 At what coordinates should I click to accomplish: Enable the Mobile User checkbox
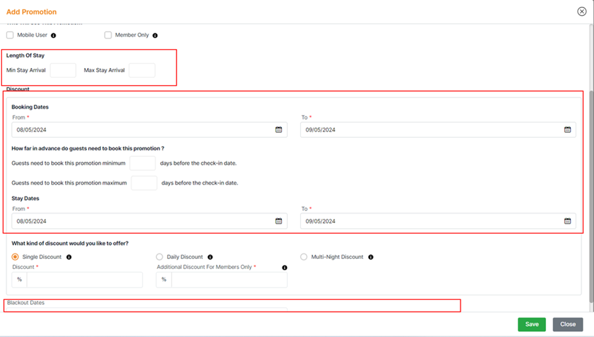coord(10,35)
